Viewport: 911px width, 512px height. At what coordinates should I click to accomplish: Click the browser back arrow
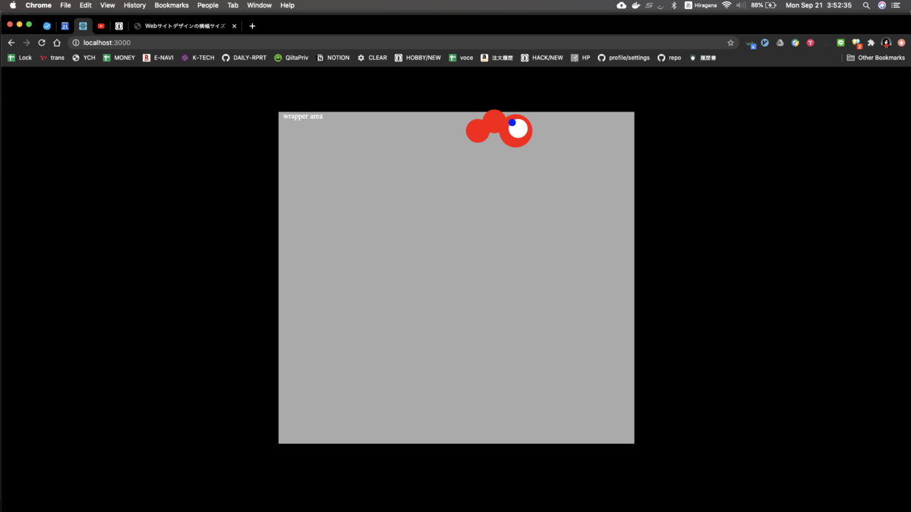point(11,42)
